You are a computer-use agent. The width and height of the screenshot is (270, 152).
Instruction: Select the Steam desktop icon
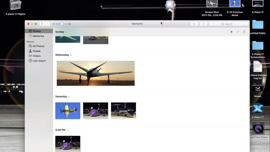click(258, 91)
